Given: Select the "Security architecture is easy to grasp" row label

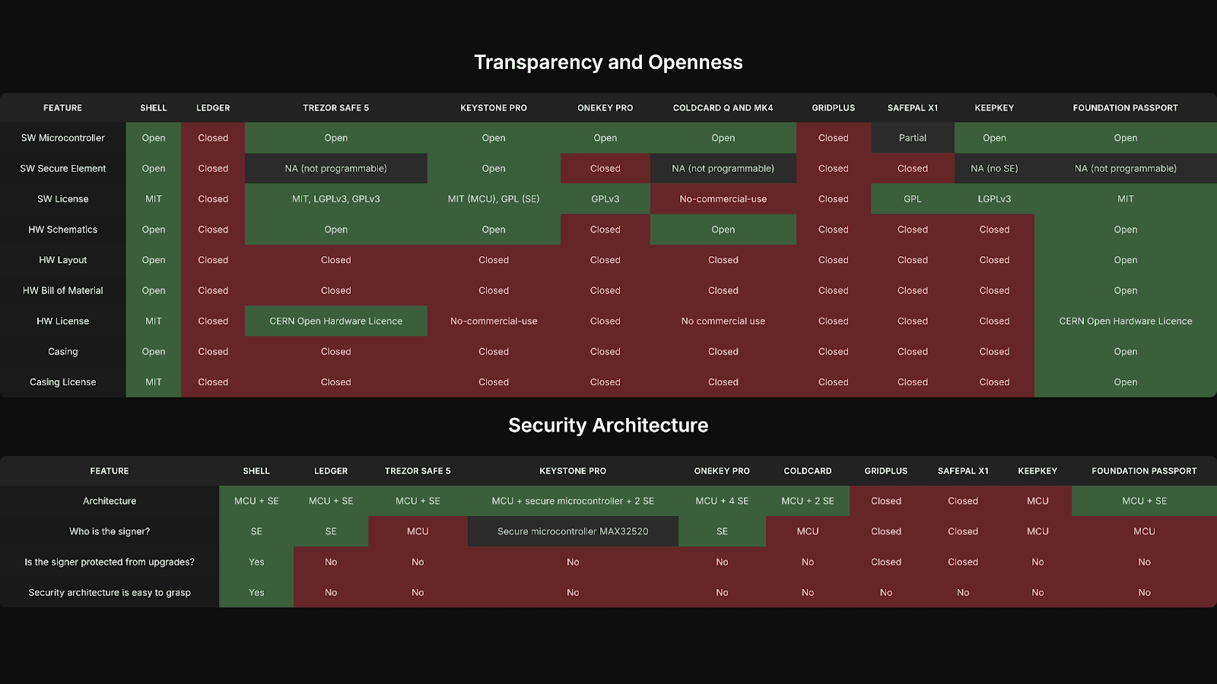Looking at the screenshot, I should (x=110, y=593).
